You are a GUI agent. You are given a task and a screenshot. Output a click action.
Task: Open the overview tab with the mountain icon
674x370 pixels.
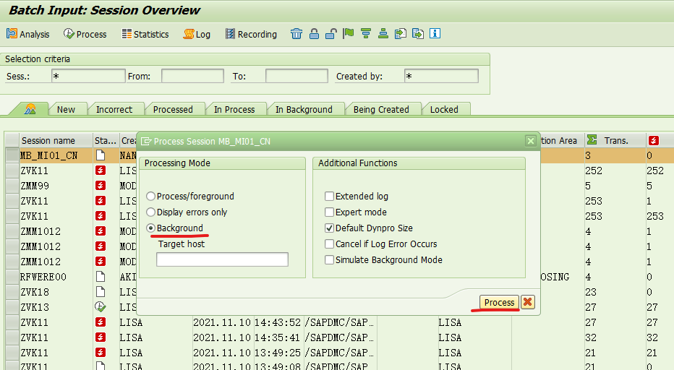(x=30, y=109)
